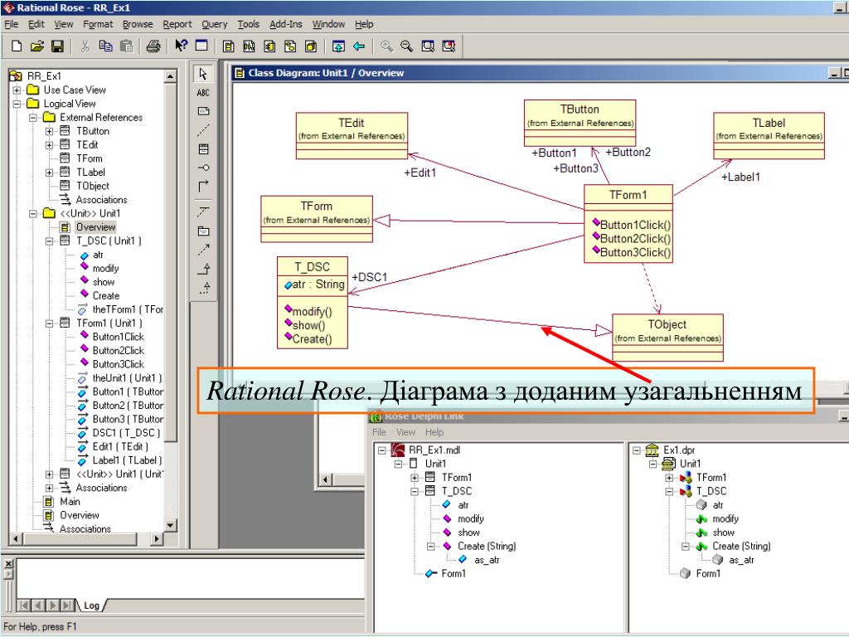The height and width of the screenshot is (637, 849).
Task: Click the browser tree scroll-down arrow
Action: coord(170,525)
